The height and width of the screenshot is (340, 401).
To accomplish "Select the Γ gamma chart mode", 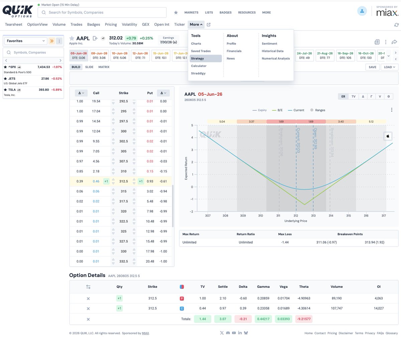I will coord(371,96).
